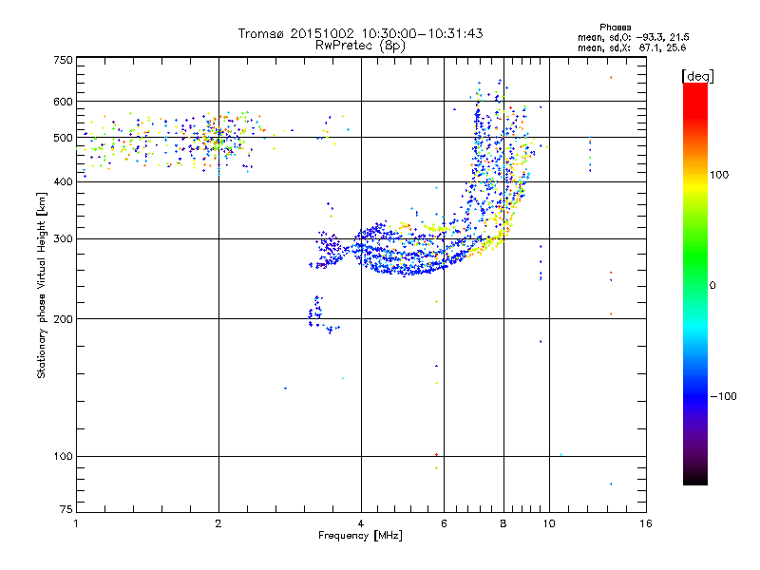Click the x-axis tick label '10'
760x570 pixels.
click(x=549, y=523)
